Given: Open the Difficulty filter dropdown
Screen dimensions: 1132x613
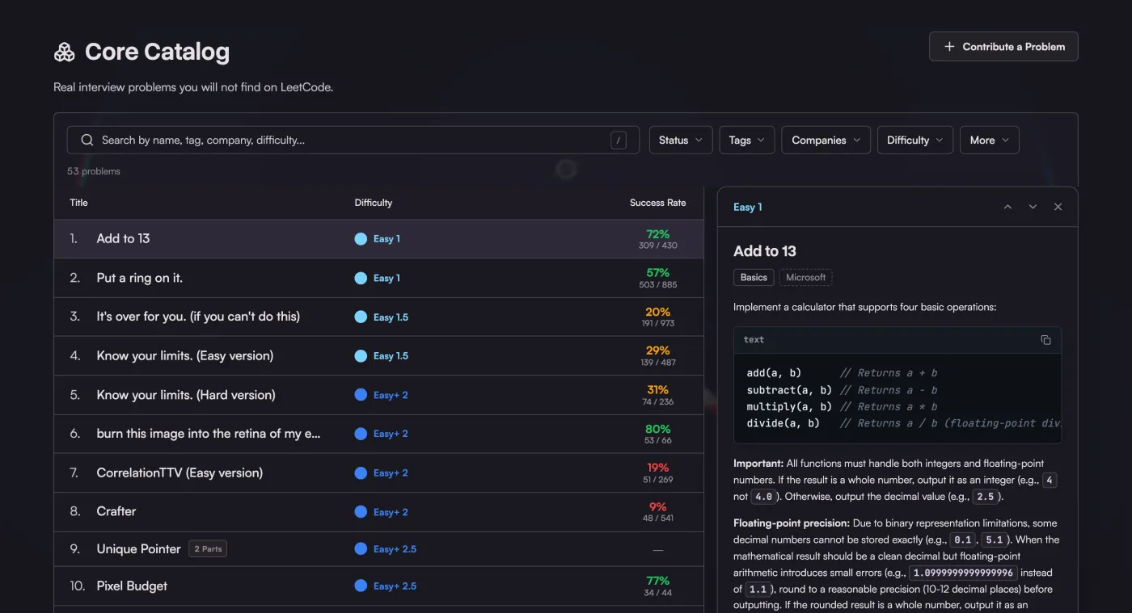Looking at the screenshot, I should tap(915, 141).
